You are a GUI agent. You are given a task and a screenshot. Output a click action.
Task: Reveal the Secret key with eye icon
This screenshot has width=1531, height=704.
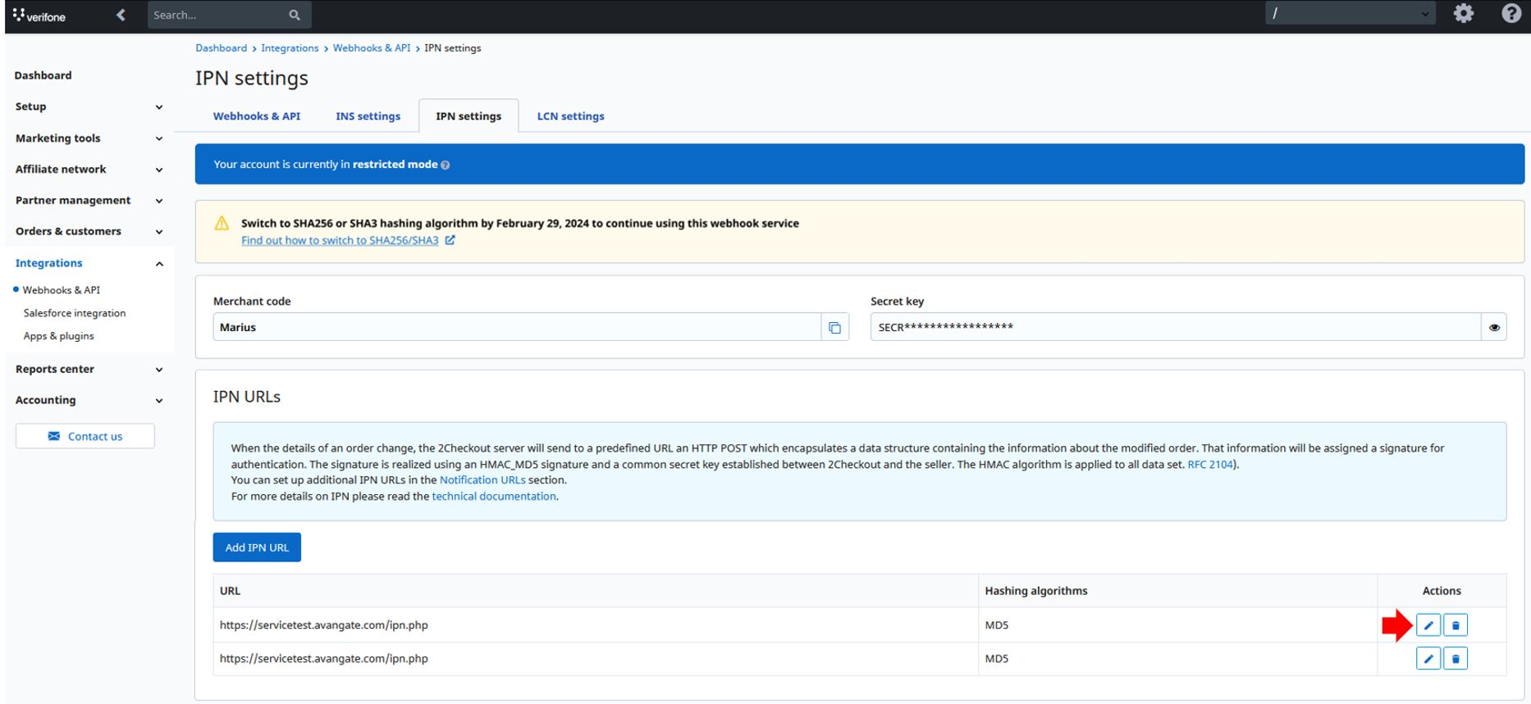click(x=1494, y=328)
